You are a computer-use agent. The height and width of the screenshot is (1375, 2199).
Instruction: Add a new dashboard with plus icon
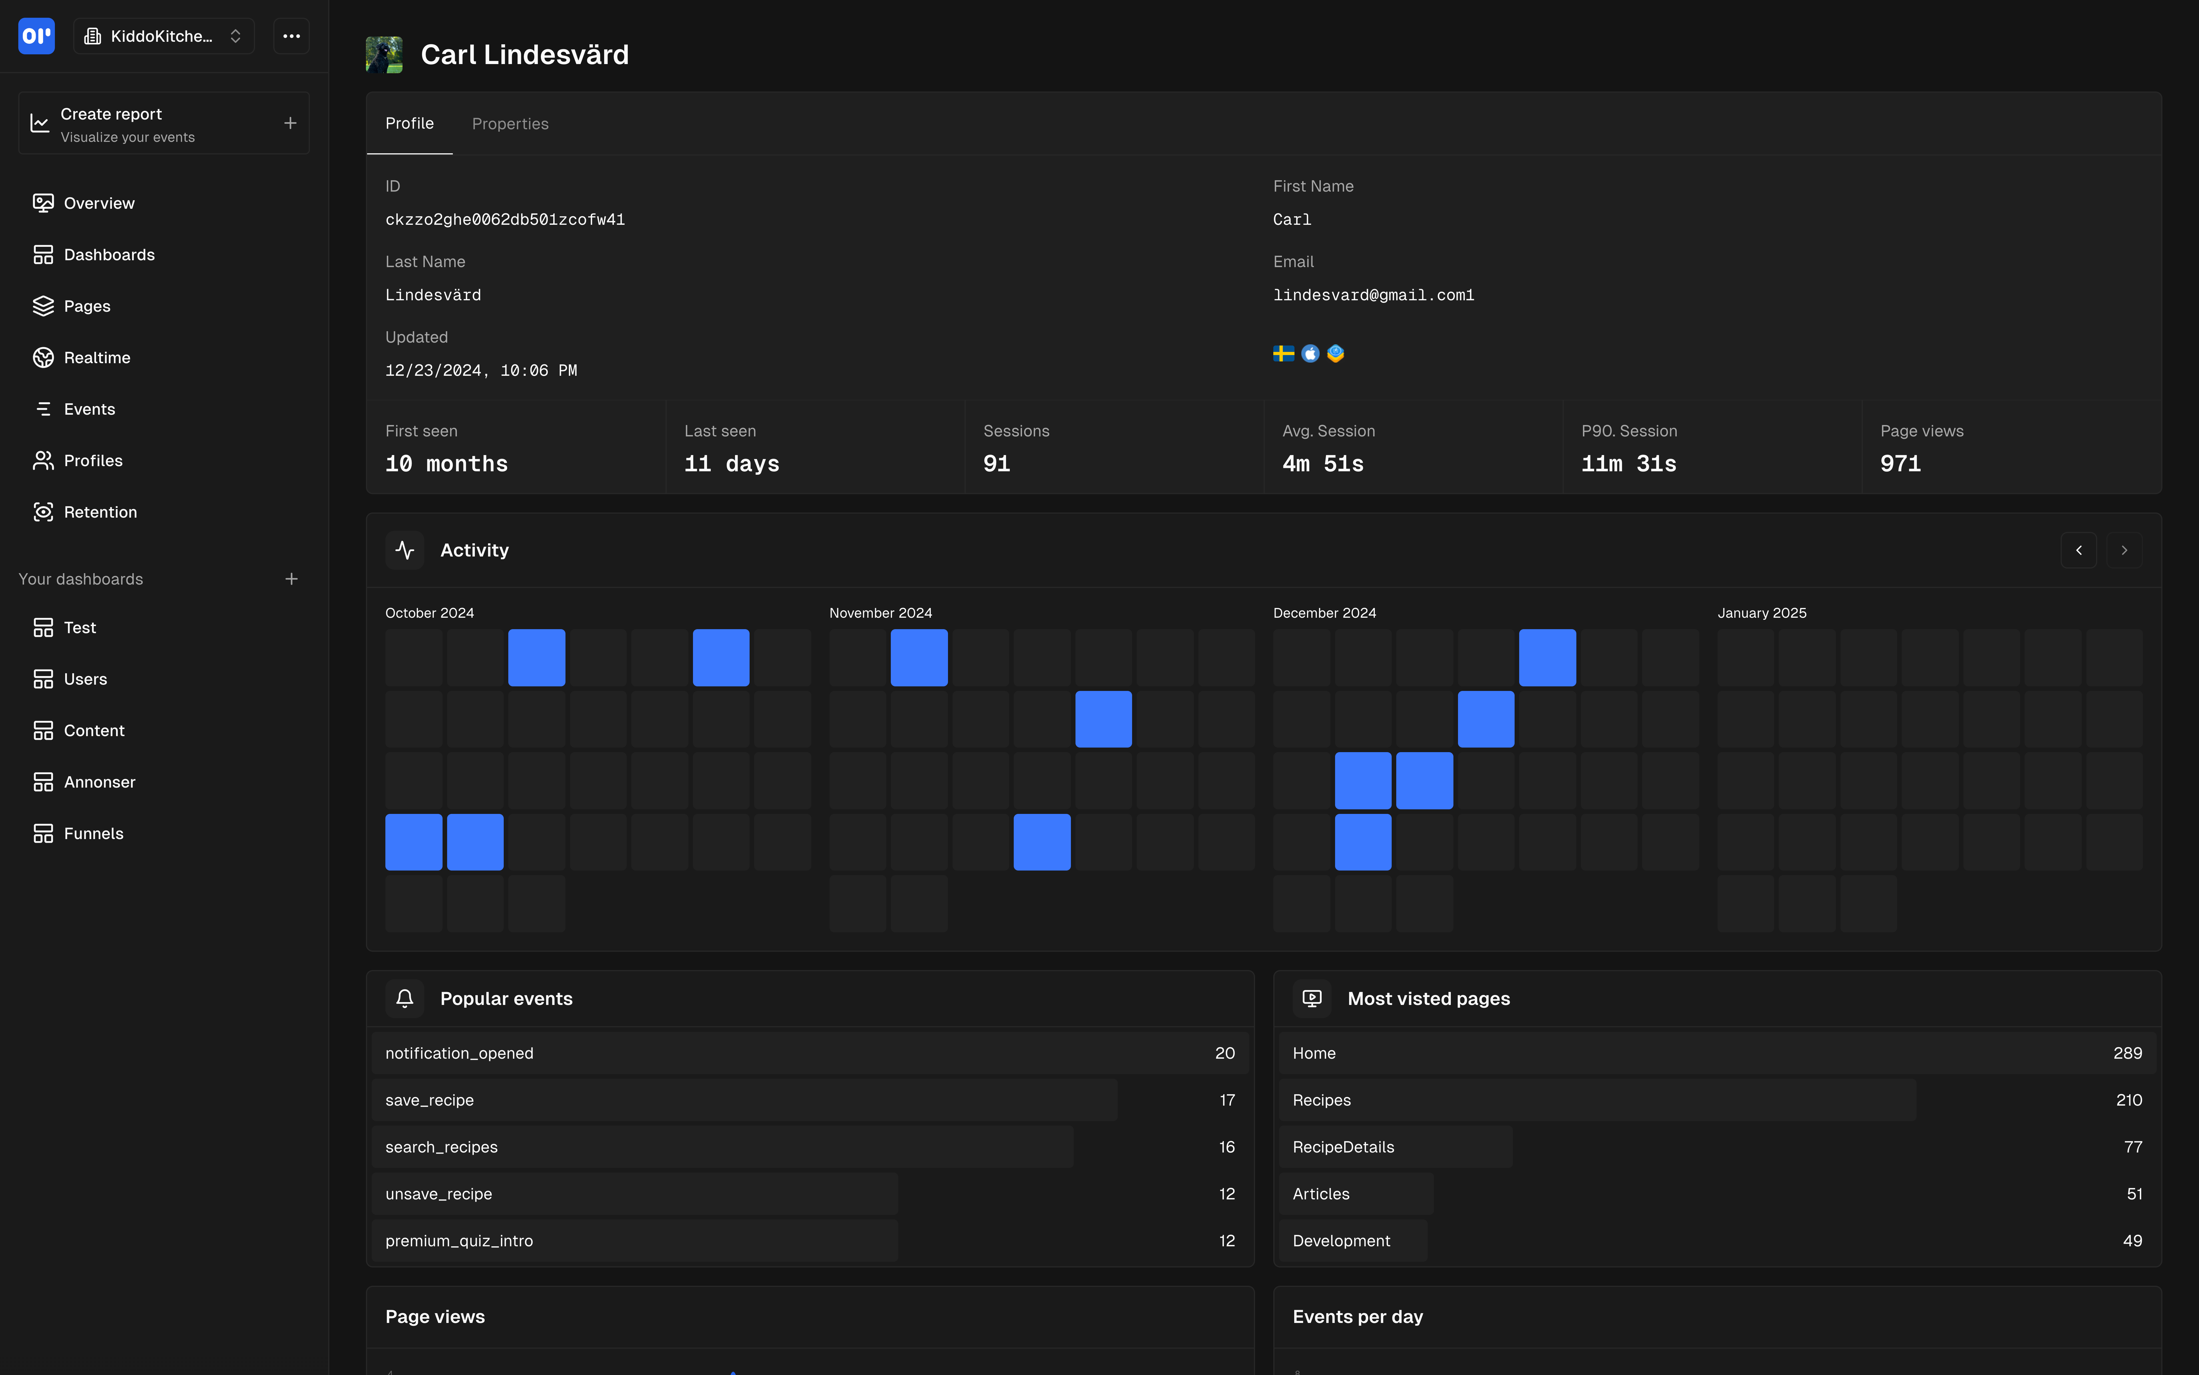click(291, 579)
